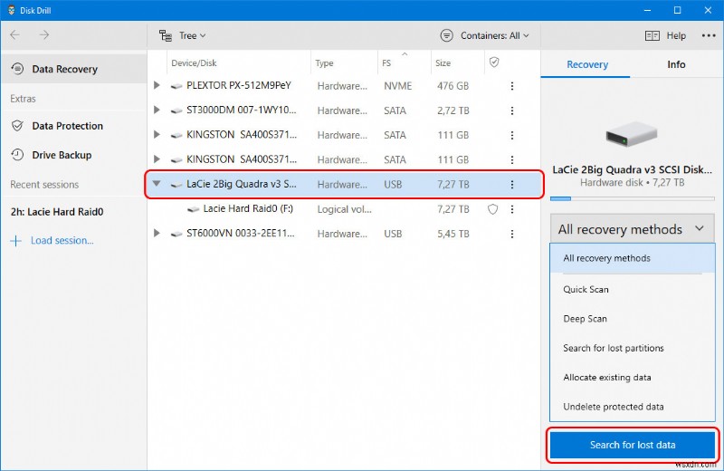The width and height of the screenshot is (724, 471).
Task: Click the NVME cell of PLEXTOR row
Action: (397, 86)
